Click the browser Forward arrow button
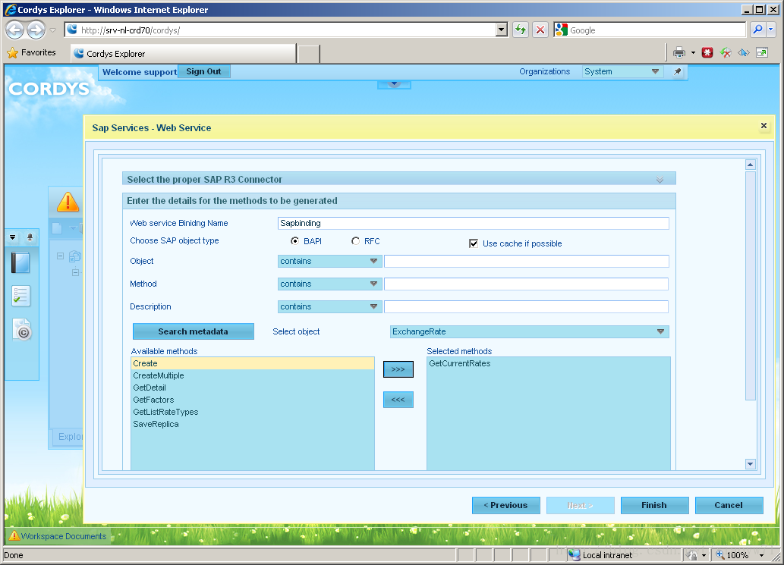 (x=36, y=30)
